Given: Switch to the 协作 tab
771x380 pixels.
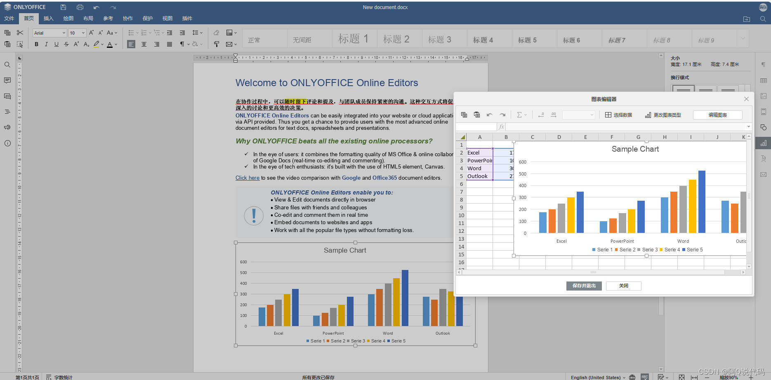Looking at the screenshot, I should click(128, 18).
